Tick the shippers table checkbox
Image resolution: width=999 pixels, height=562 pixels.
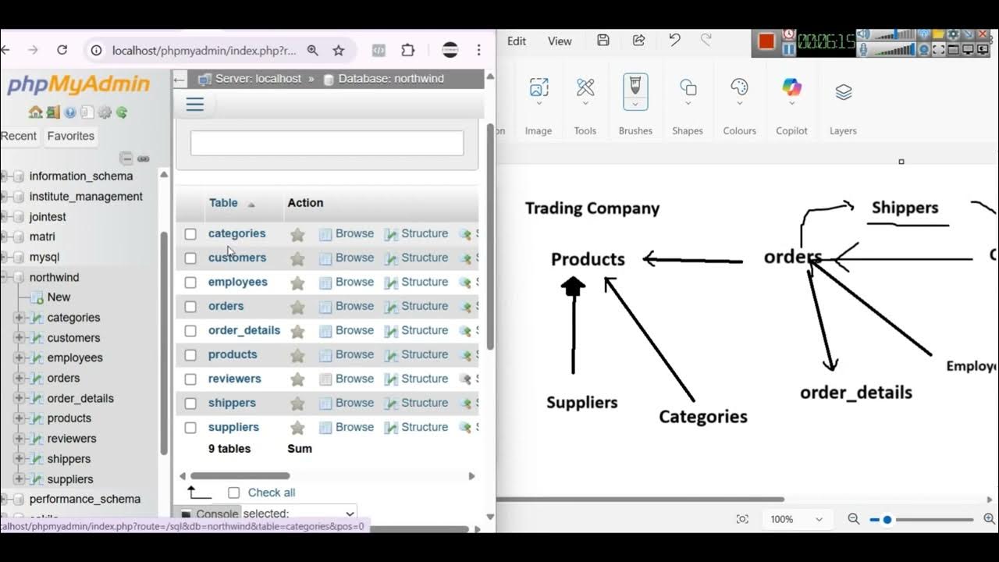[190, 404]
